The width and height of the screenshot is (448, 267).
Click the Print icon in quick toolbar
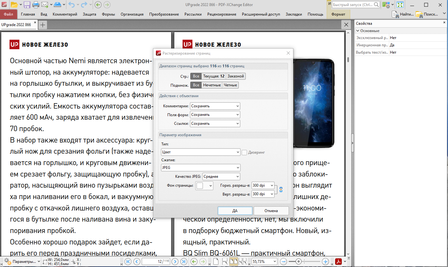click(36, 4)
